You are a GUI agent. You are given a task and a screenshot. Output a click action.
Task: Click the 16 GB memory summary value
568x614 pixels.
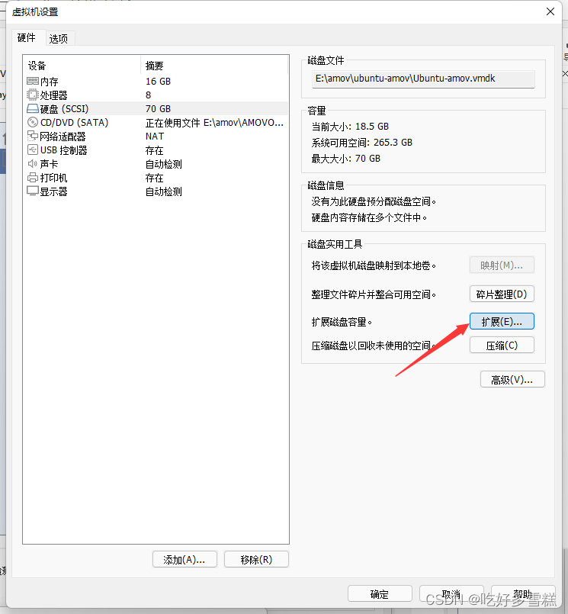[158, 81]
